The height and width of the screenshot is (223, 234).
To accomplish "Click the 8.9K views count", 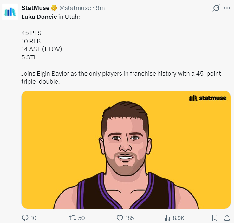I will pos(179,218).
